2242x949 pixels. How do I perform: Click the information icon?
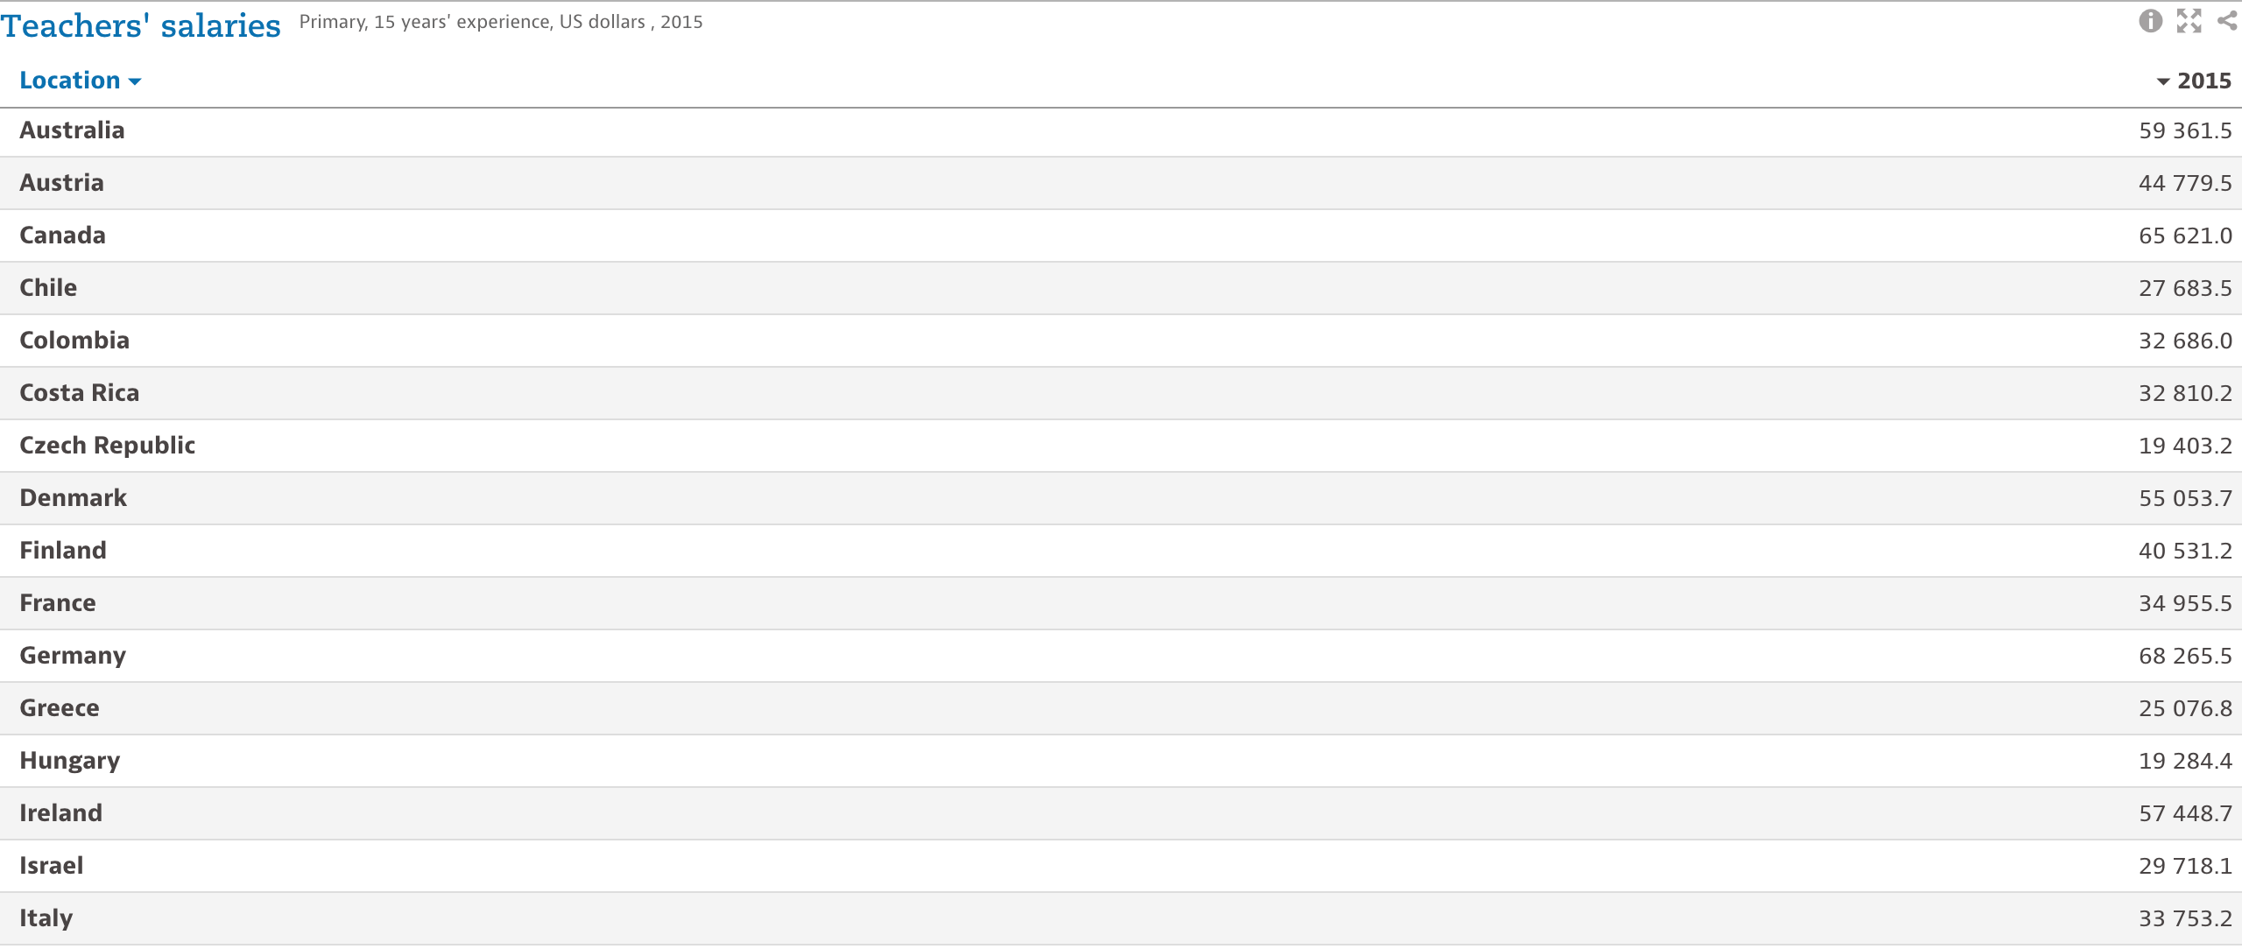(2150, 21)
